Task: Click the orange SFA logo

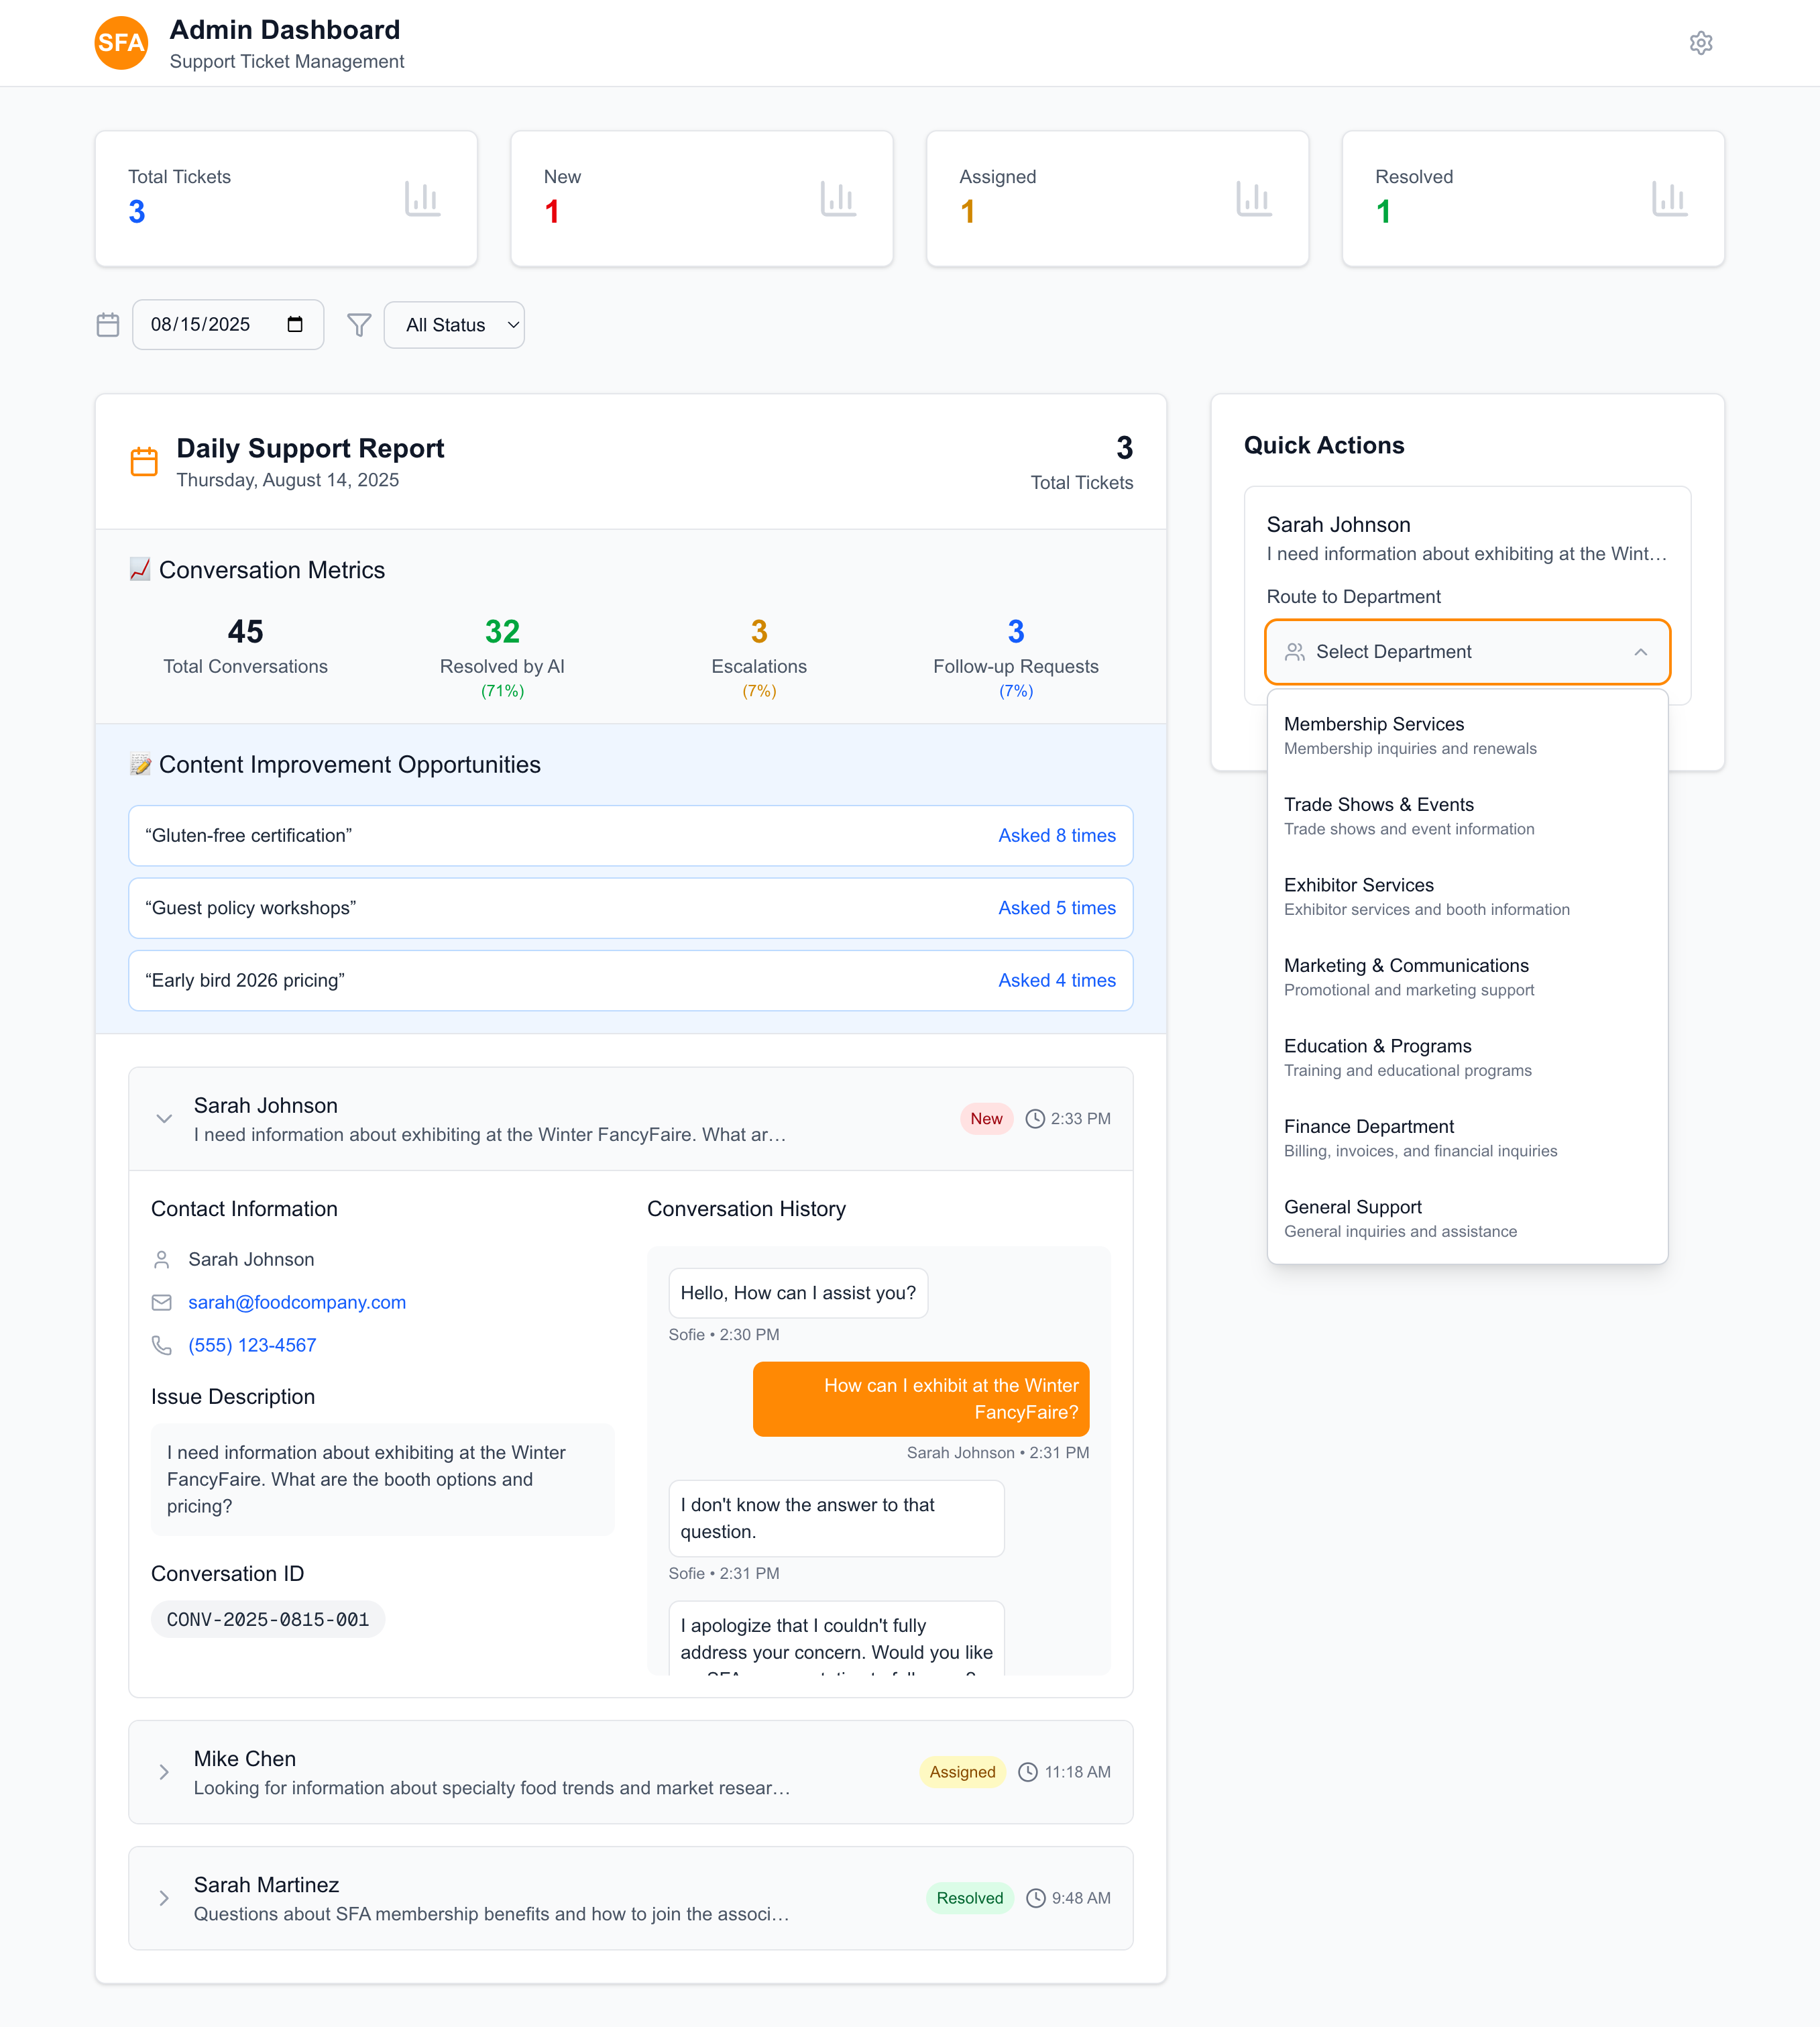Action: 121,43
